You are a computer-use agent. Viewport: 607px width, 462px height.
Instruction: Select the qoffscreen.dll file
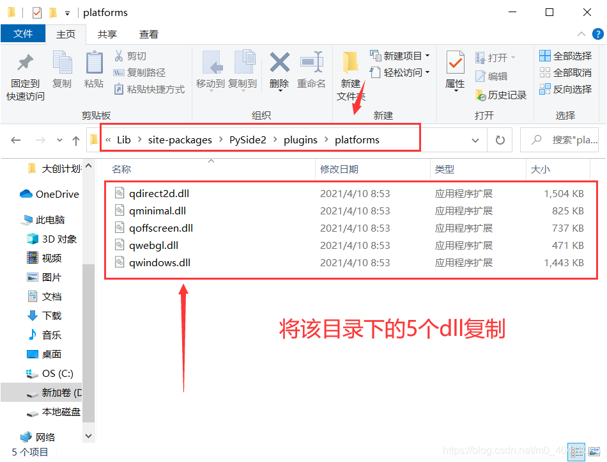pyautogui.click(x=161, y=228)
